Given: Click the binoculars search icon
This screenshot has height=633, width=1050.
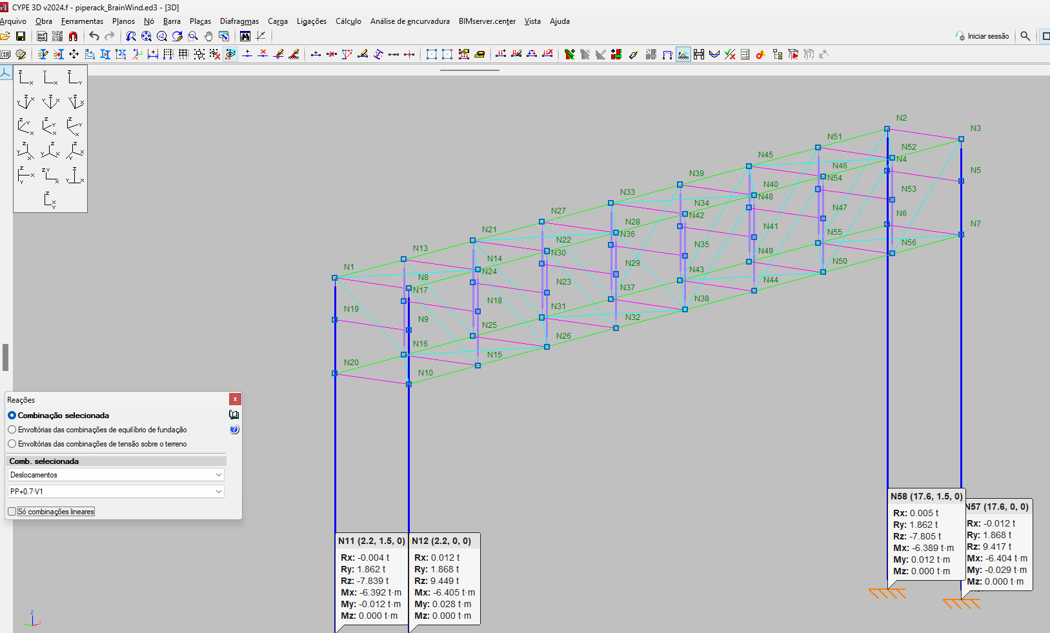Looking at the screenshot, I should coord(245,36).
